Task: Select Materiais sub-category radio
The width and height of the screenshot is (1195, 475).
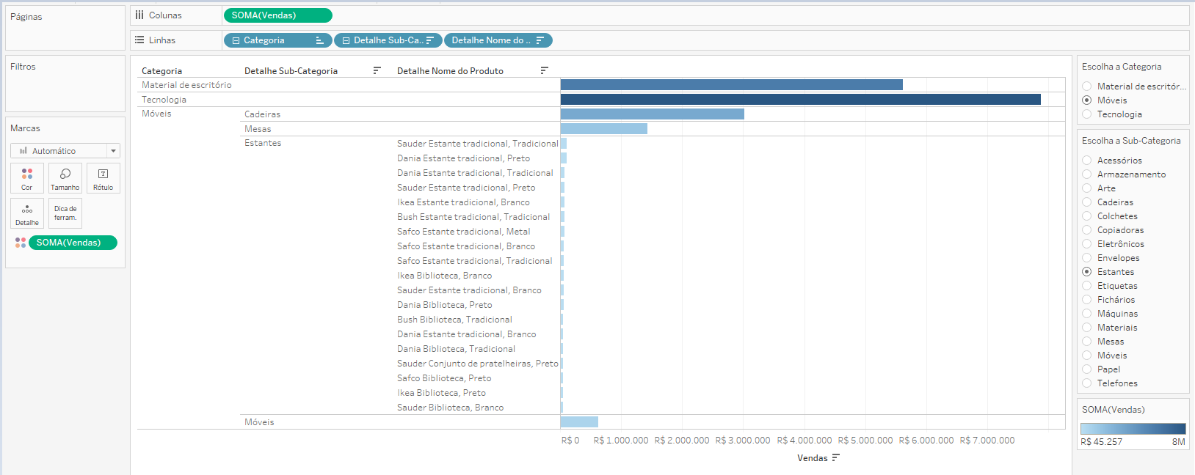Action: (x=1087, y=328)
